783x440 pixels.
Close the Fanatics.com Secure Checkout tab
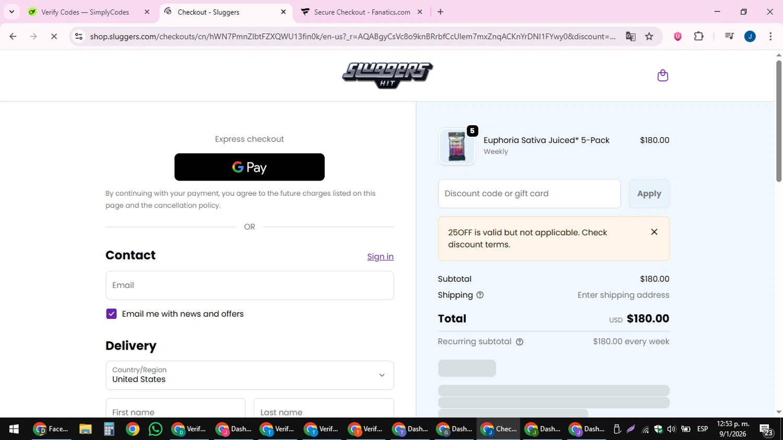click(x=420, y=12)
